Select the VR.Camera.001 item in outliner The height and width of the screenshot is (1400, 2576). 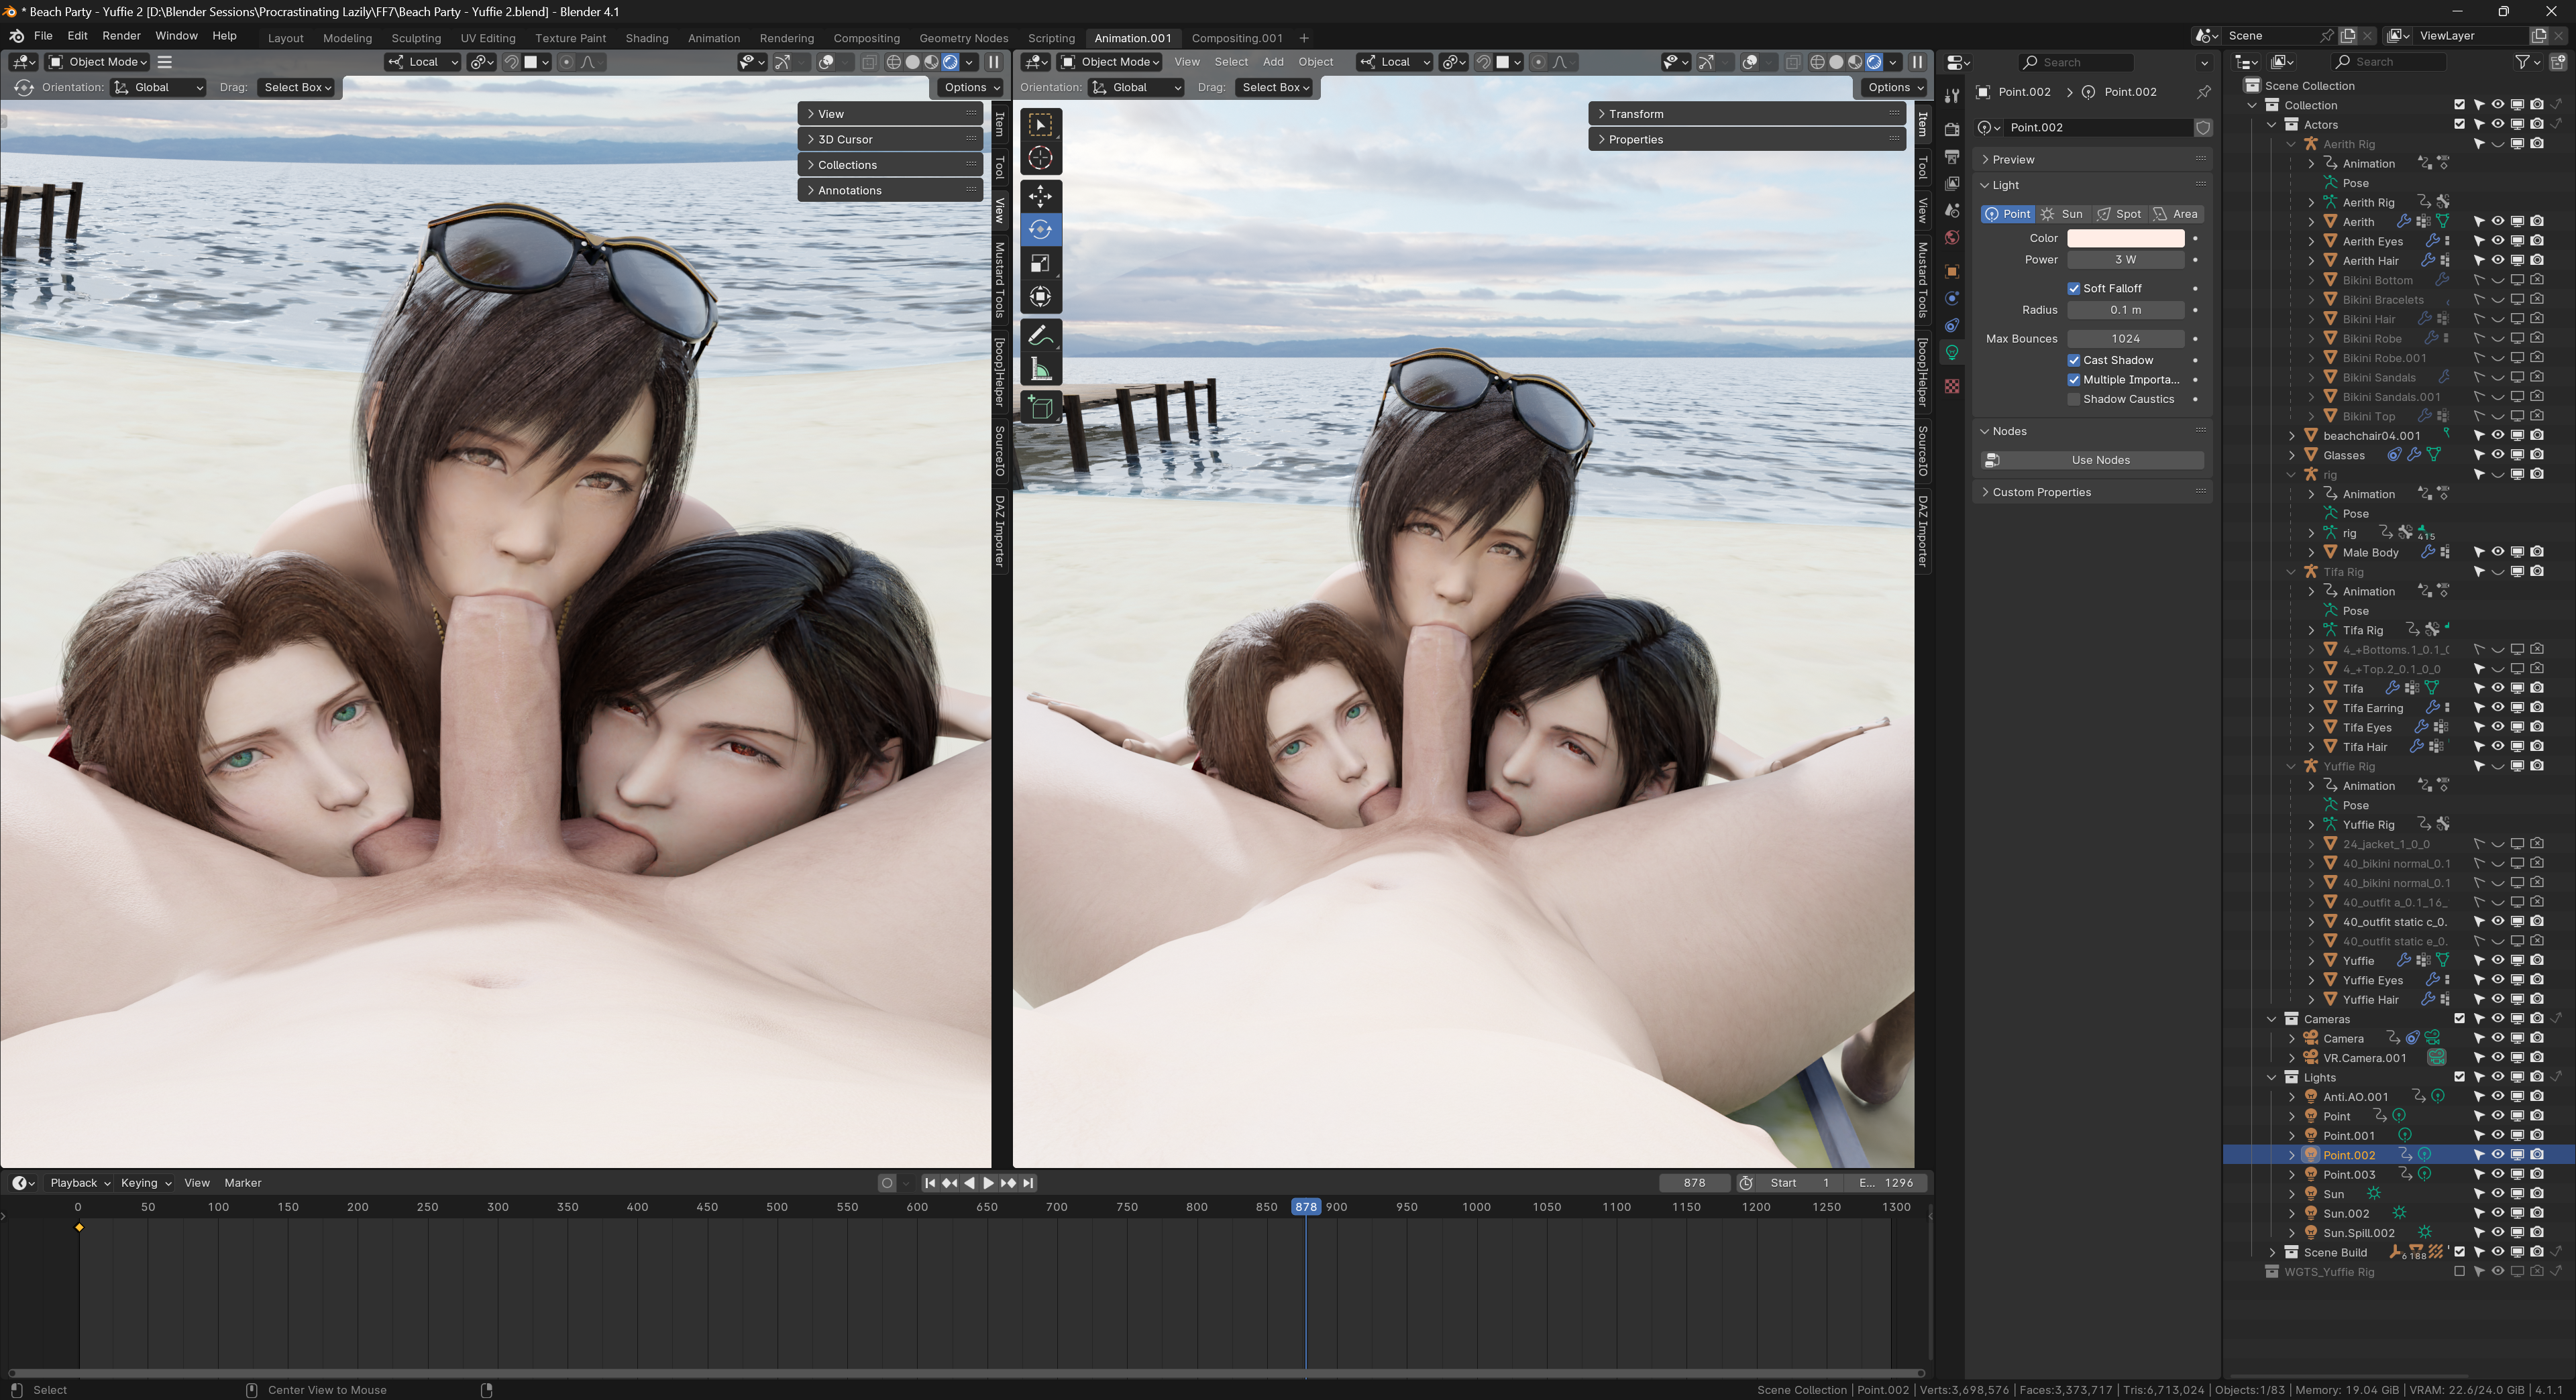pos(2364,1058)
